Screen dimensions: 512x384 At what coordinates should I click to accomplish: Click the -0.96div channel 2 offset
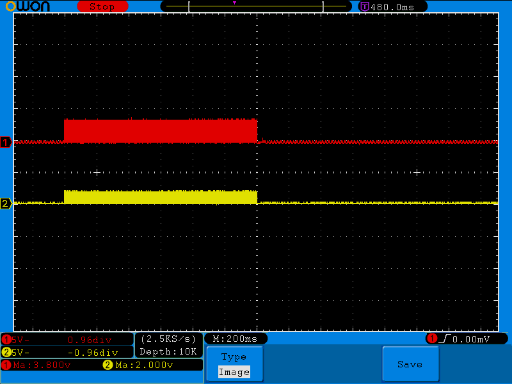pyautogui.click(x=93, y=353)
